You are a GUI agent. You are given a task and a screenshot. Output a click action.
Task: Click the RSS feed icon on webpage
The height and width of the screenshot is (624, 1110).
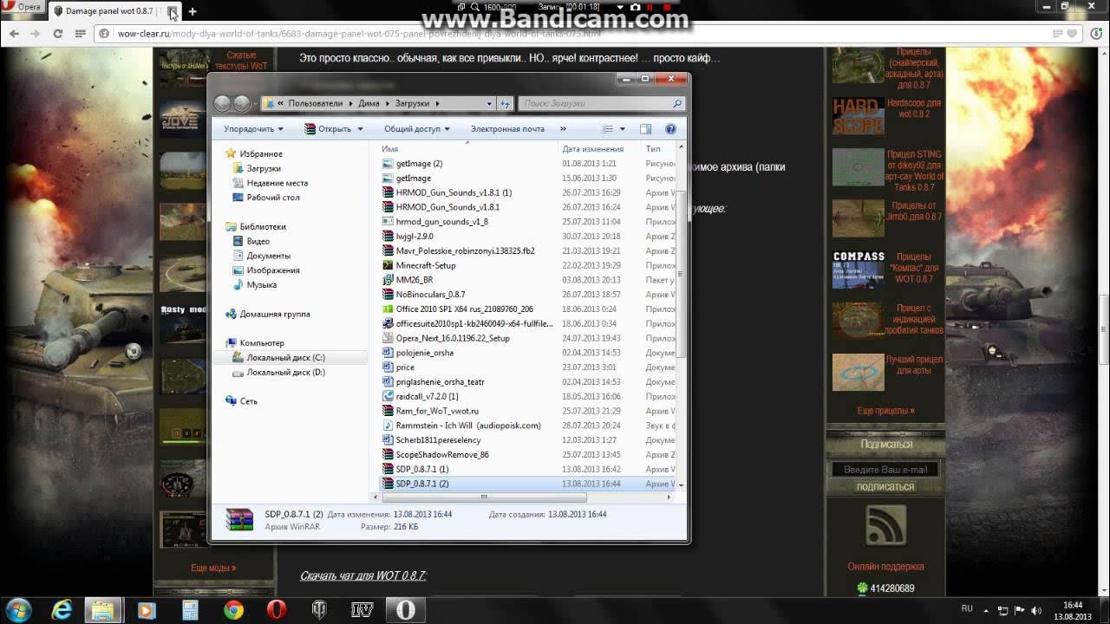tap(885, 527)
